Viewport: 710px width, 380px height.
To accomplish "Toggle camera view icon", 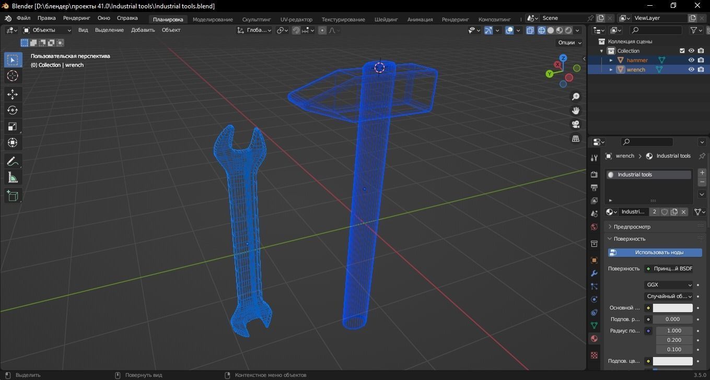I will 576,125.
